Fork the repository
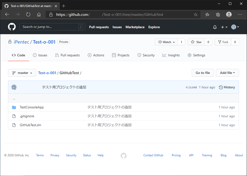The width and height of the screenshot is (247, 176). (x=223, y=42)
